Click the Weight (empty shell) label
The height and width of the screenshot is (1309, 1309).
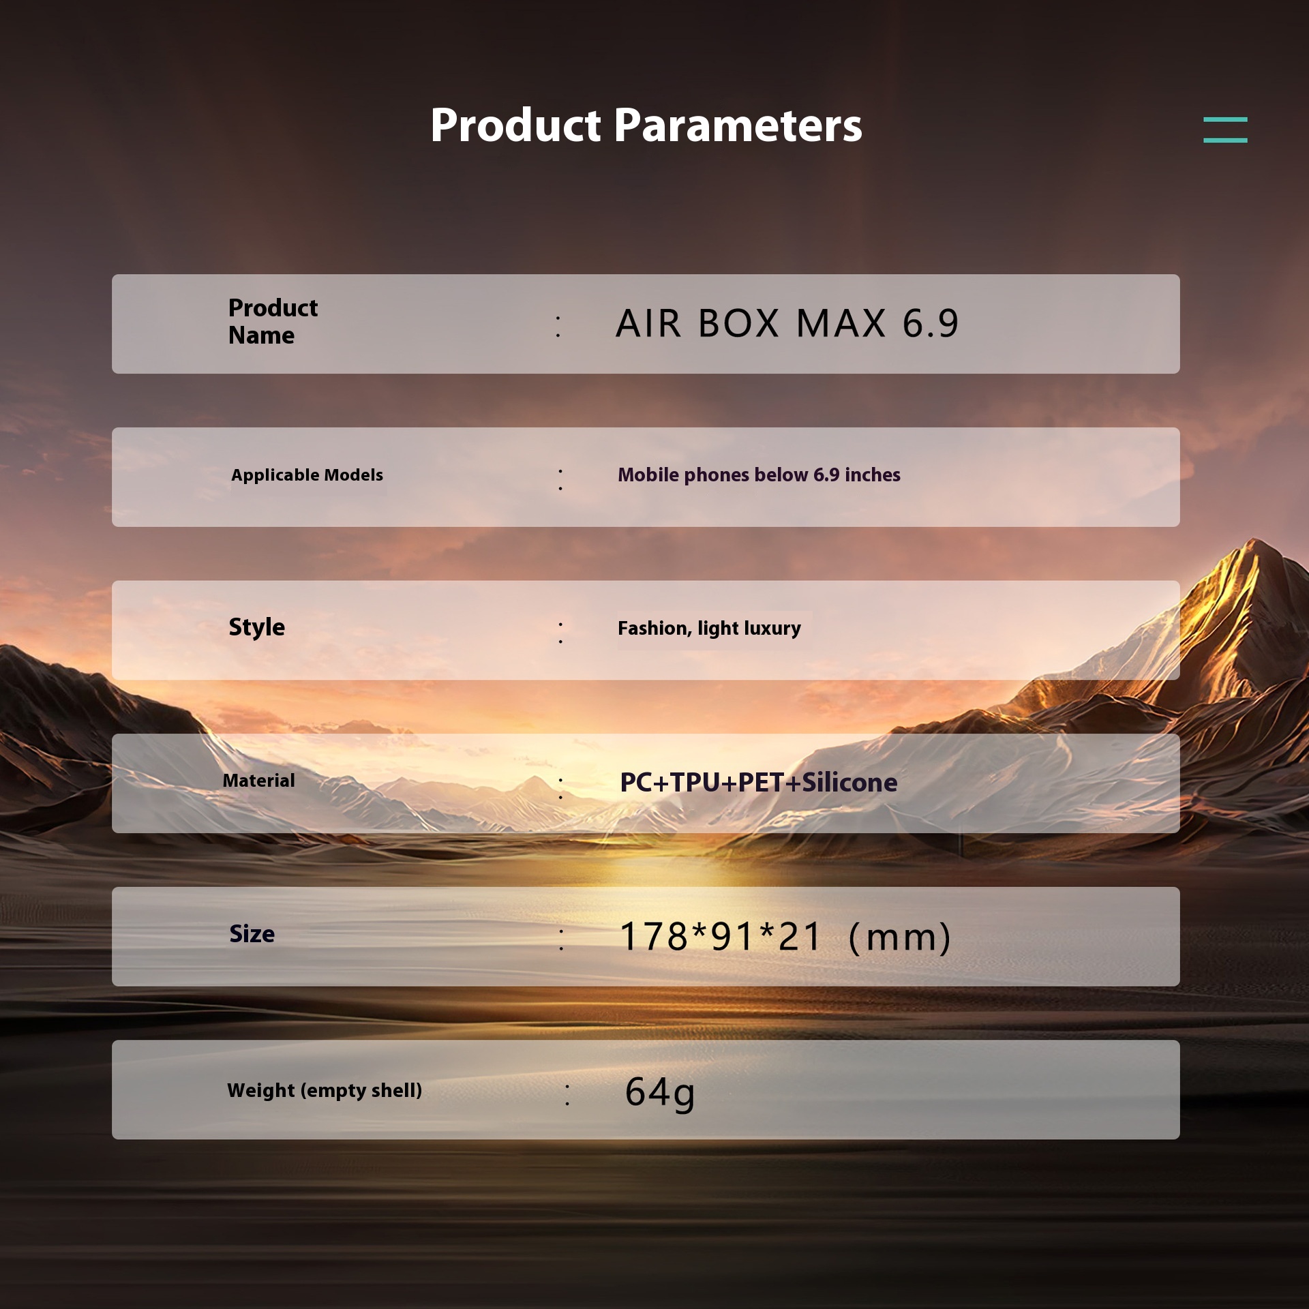(x=325, y=1090)
